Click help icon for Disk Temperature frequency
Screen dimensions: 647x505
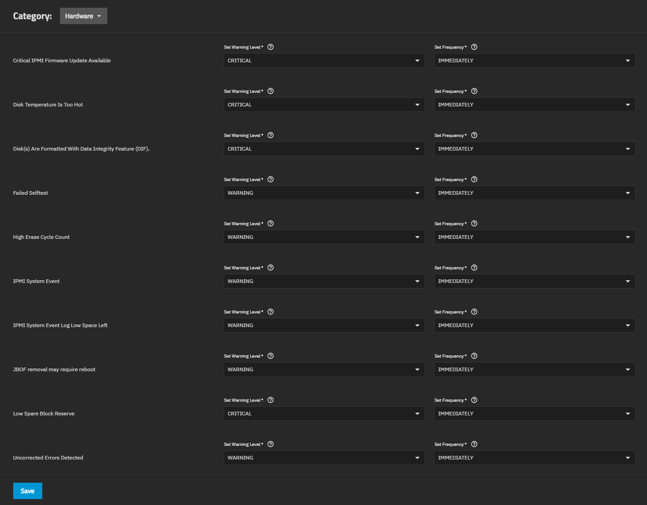tap(474, 91)
